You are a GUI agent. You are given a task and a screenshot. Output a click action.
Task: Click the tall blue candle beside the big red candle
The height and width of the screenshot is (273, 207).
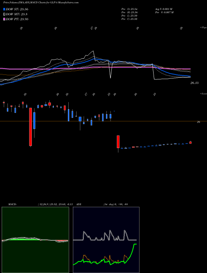pyautogui.click(x=34, y=120)
